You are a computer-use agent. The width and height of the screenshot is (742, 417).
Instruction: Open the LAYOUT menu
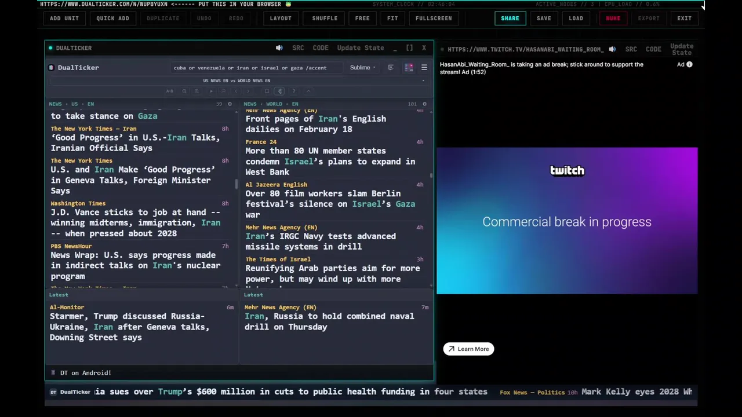click(x=281, y=19)
